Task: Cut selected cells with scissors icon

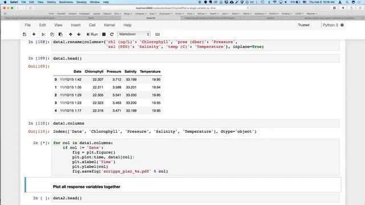Action: tap(43, 34)
